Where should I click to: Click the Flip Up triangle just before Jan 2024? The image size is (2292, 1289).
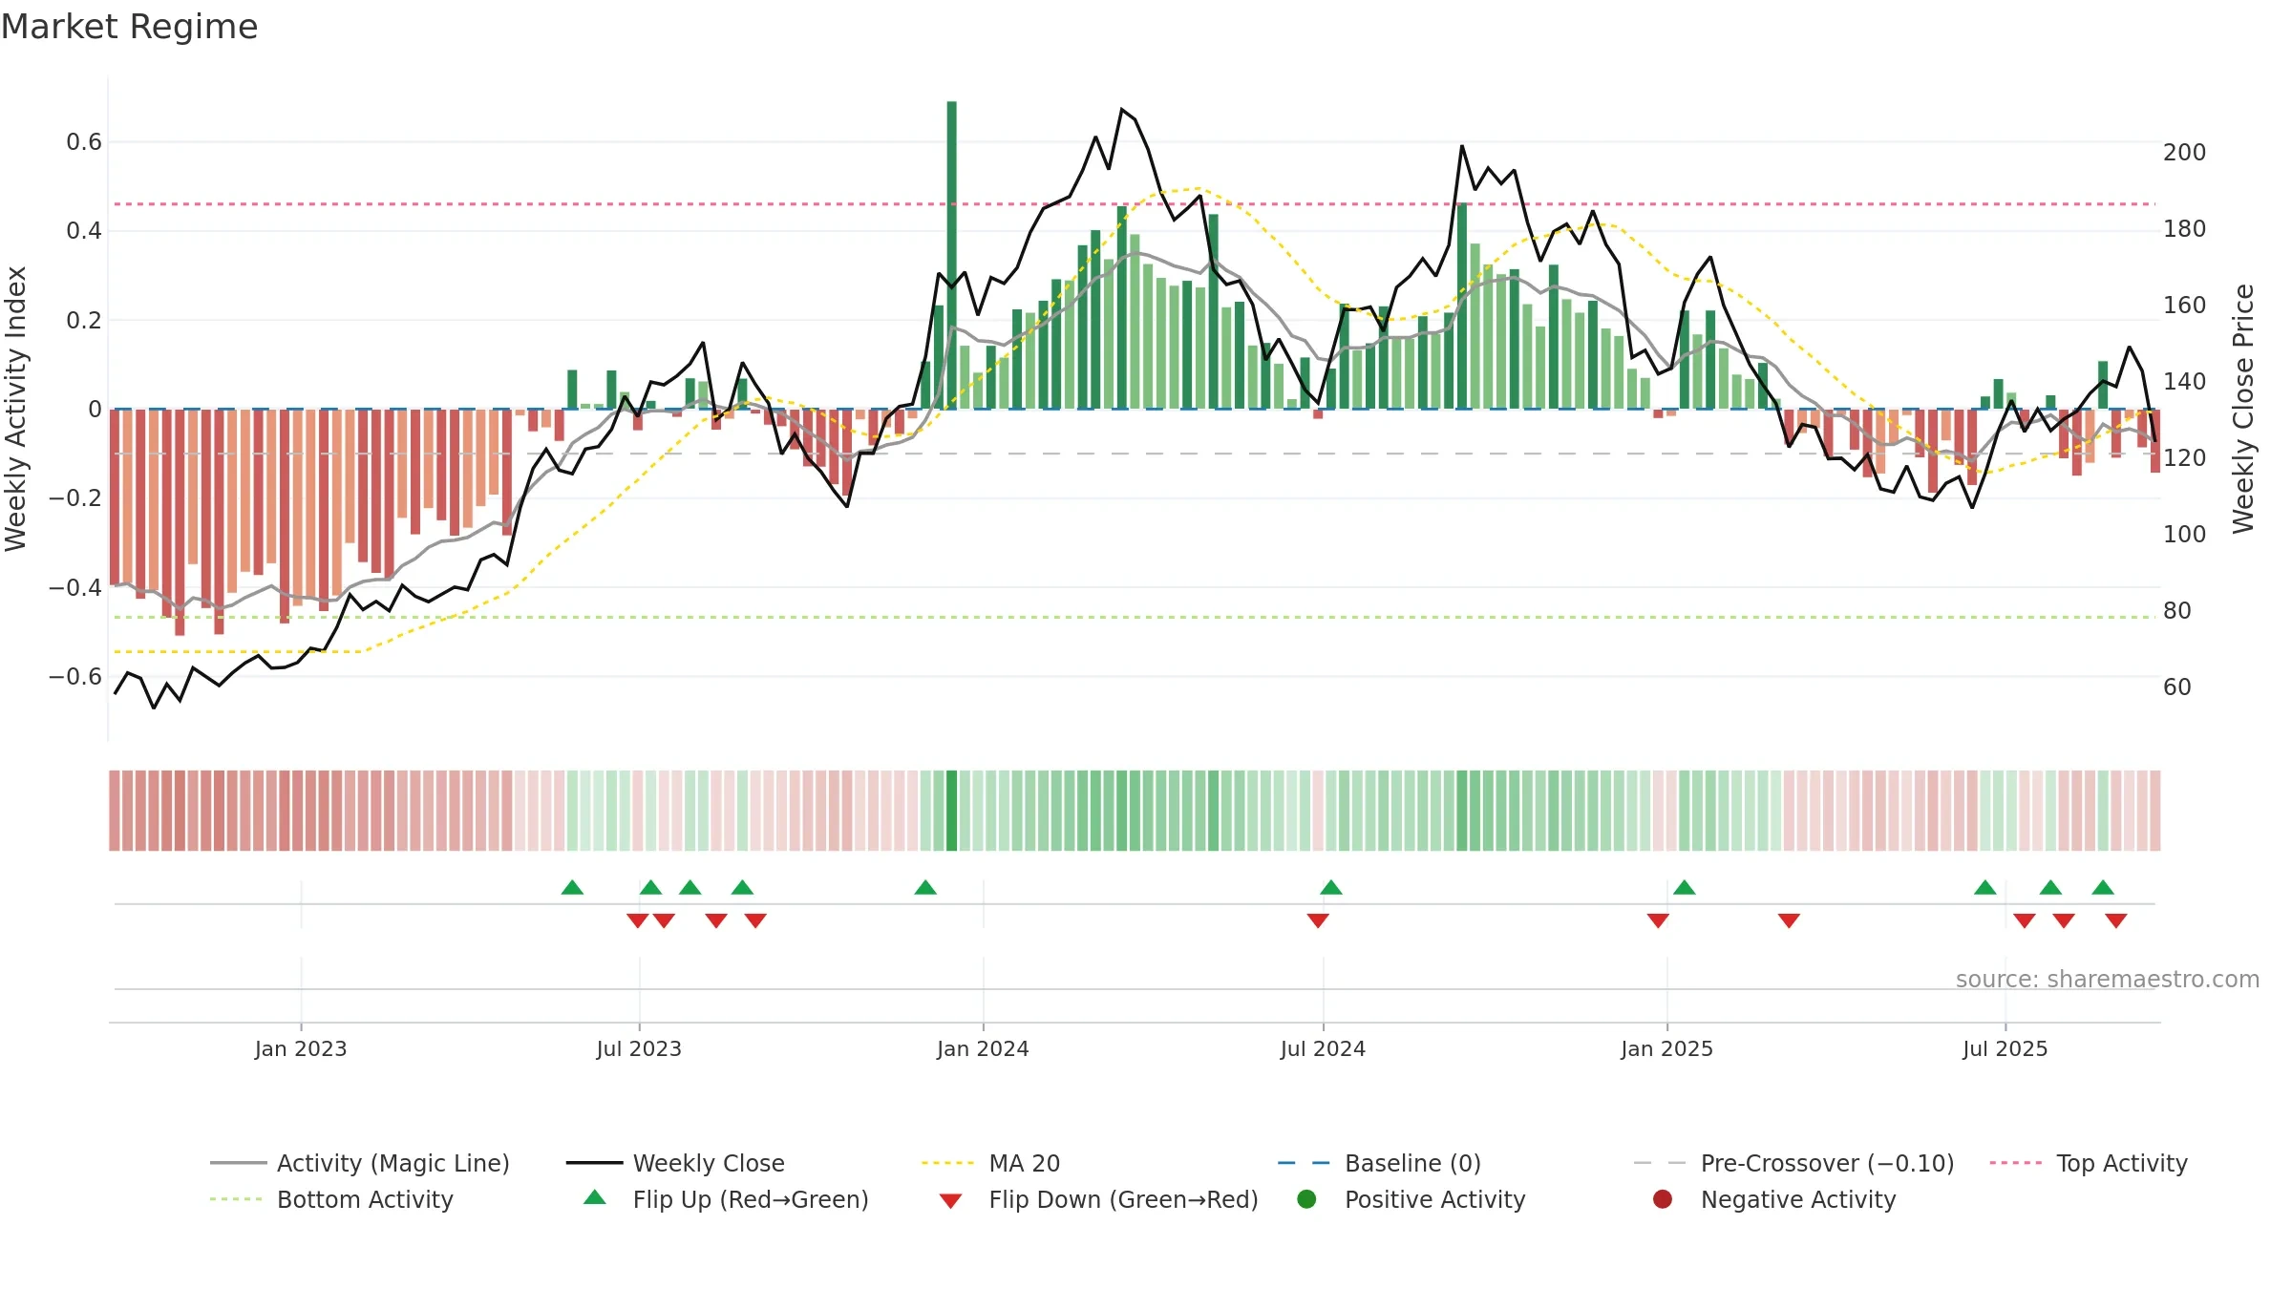pos(925,888)
